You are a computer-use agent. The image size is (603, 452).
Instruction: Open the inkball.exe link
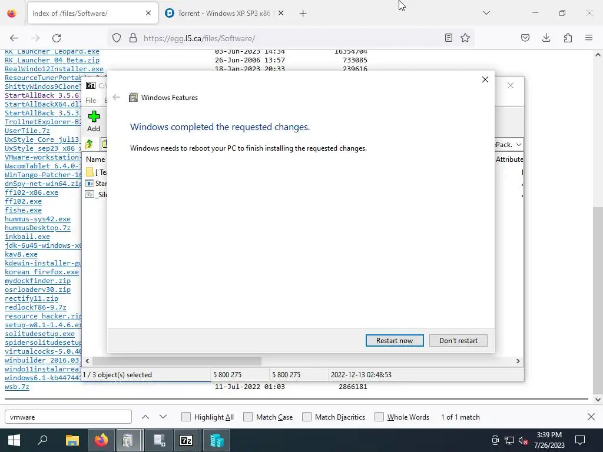tap(27, 237)
